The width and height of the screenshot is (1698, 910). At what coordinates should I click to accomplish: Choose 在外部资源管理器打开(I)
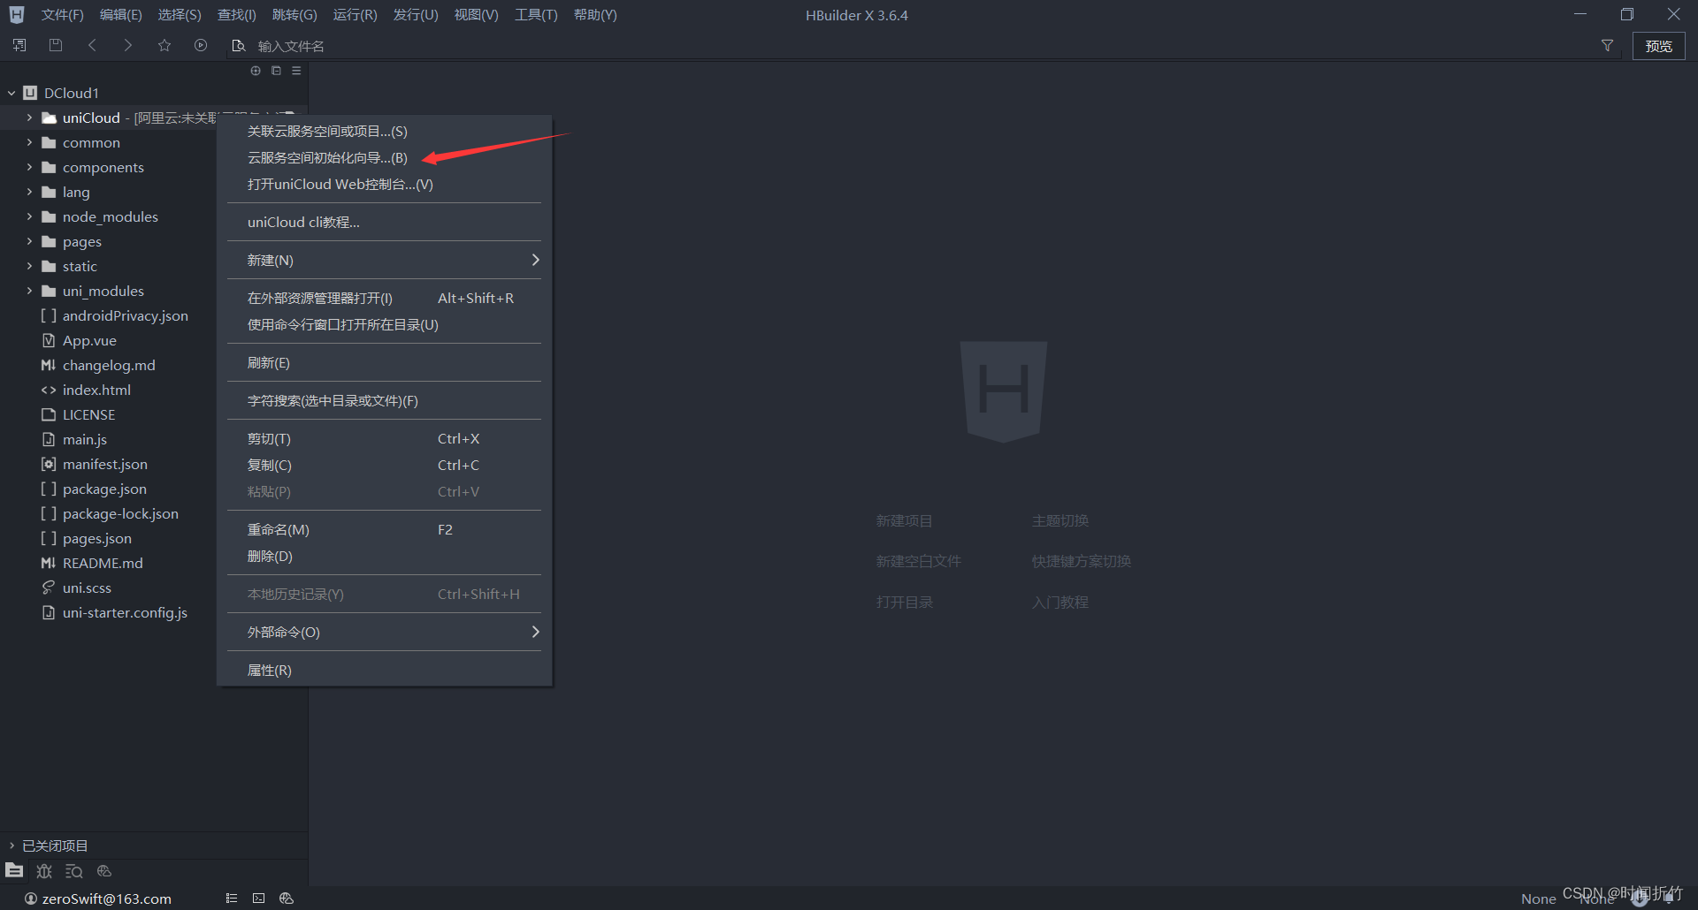(384, 298)
